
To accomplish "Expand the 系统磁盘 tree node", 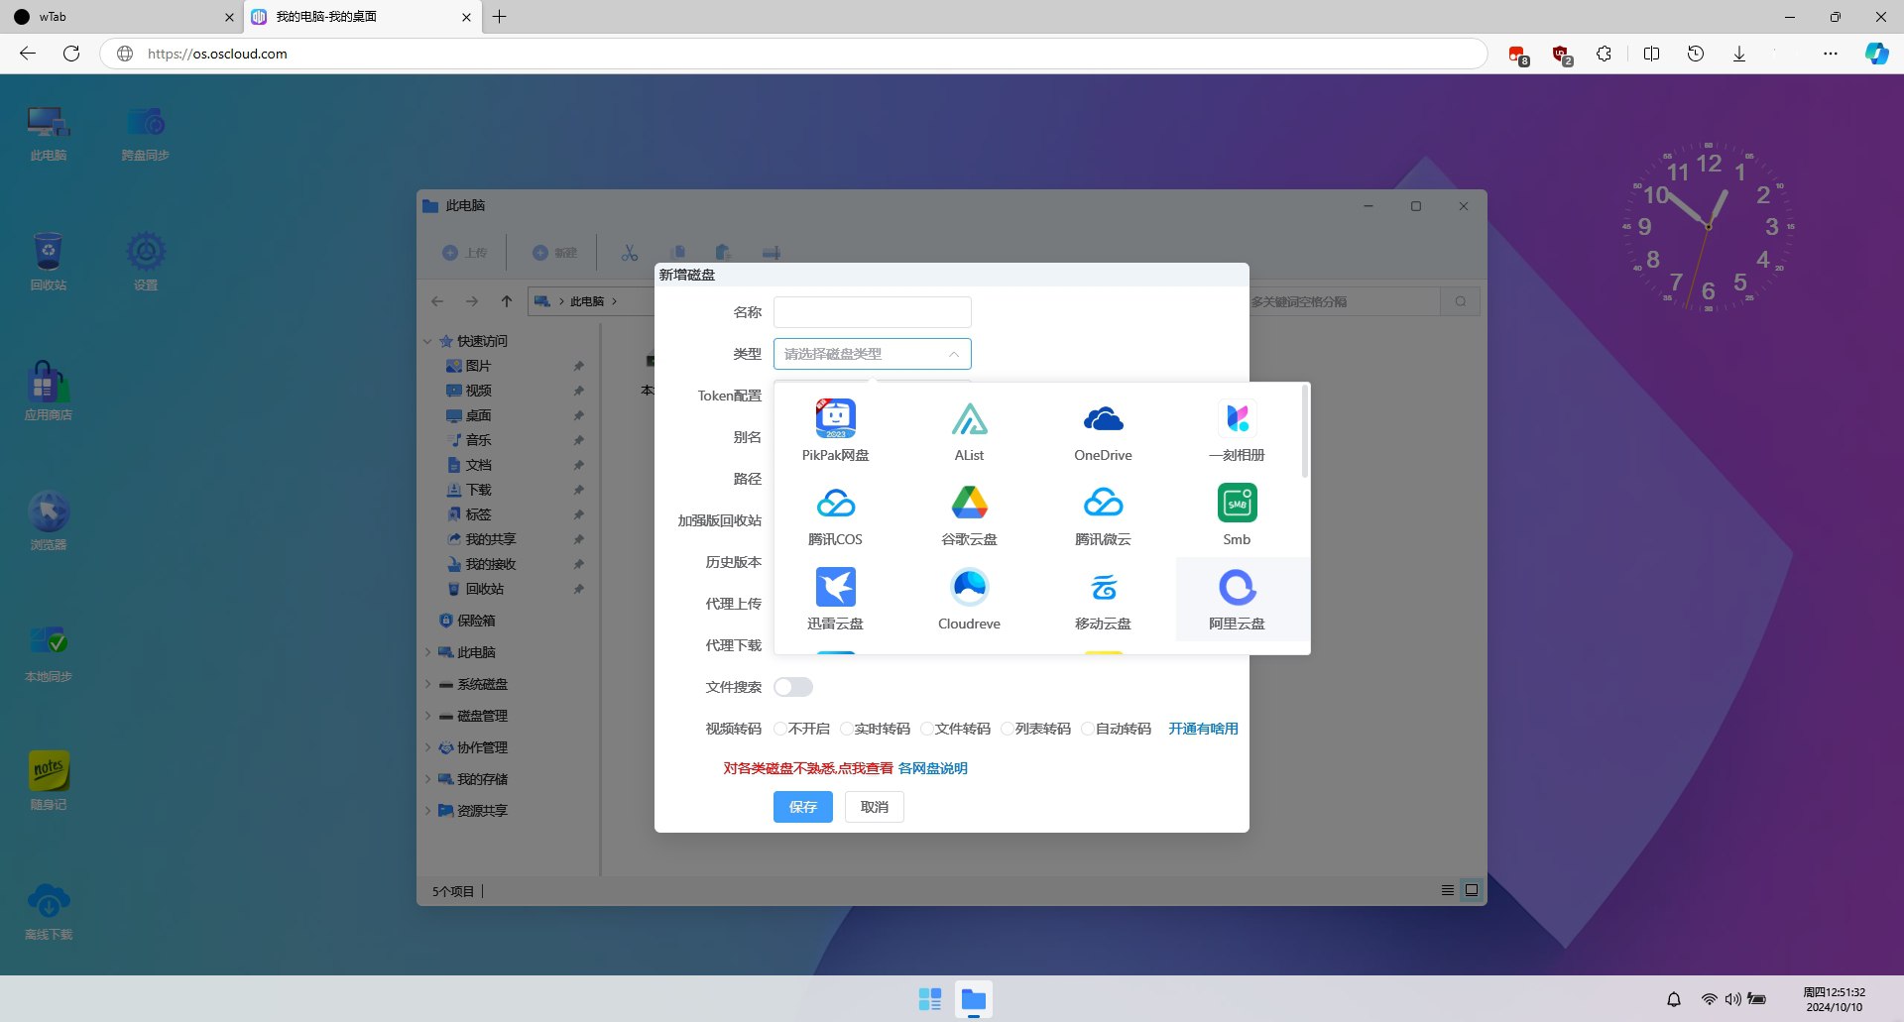I will [x=427, y=684].
